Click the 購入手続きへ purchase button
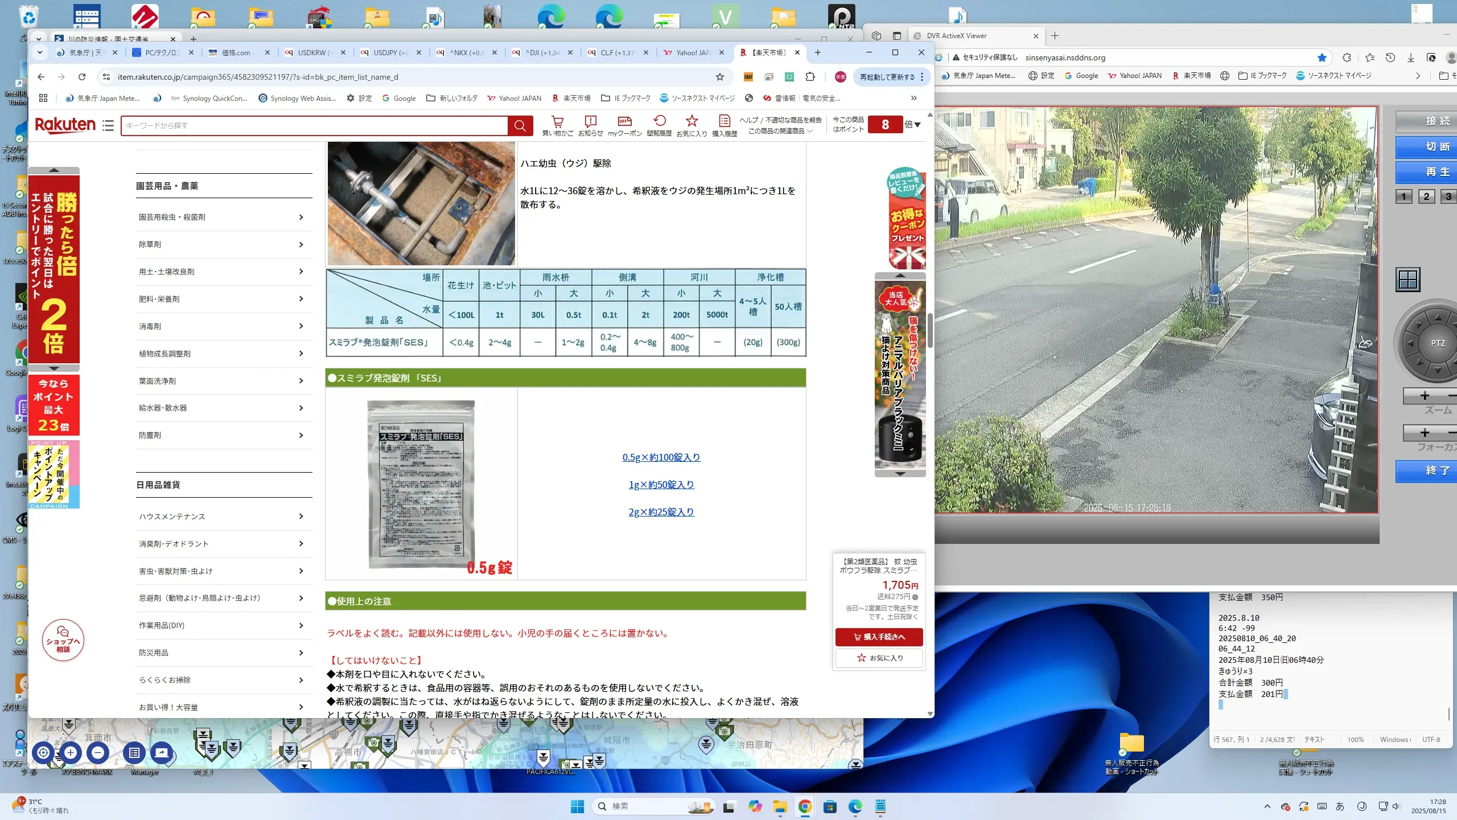Screen dimensions: 1457x820 tap(879, 637)
